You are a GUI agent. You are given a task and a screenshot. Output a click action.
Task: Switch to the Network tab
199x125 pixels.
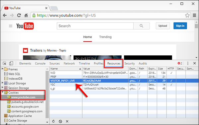[69, 63]
